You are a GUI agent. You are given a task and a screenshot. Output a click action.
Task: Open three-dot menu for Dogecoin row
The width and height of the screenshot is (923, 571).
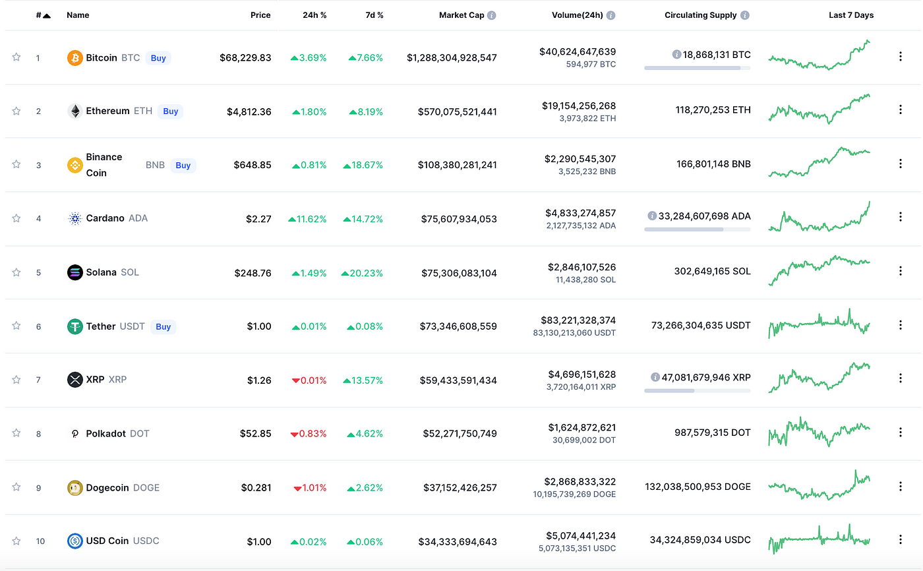(x=901, y=487)
